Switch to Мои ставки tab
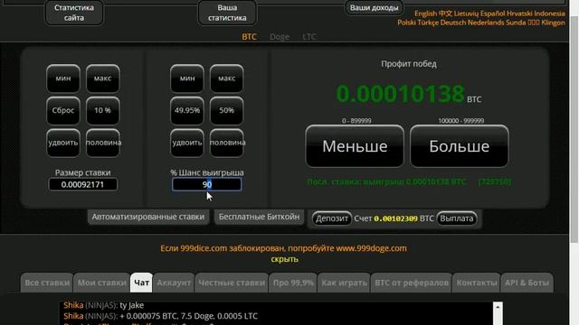Image resolution: width=579 pixels, height=325 pixels. tap(101, 283)
